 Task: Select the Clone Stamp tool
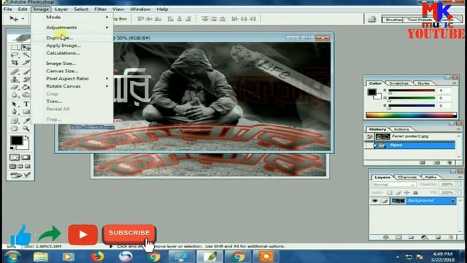click(15, 80)
